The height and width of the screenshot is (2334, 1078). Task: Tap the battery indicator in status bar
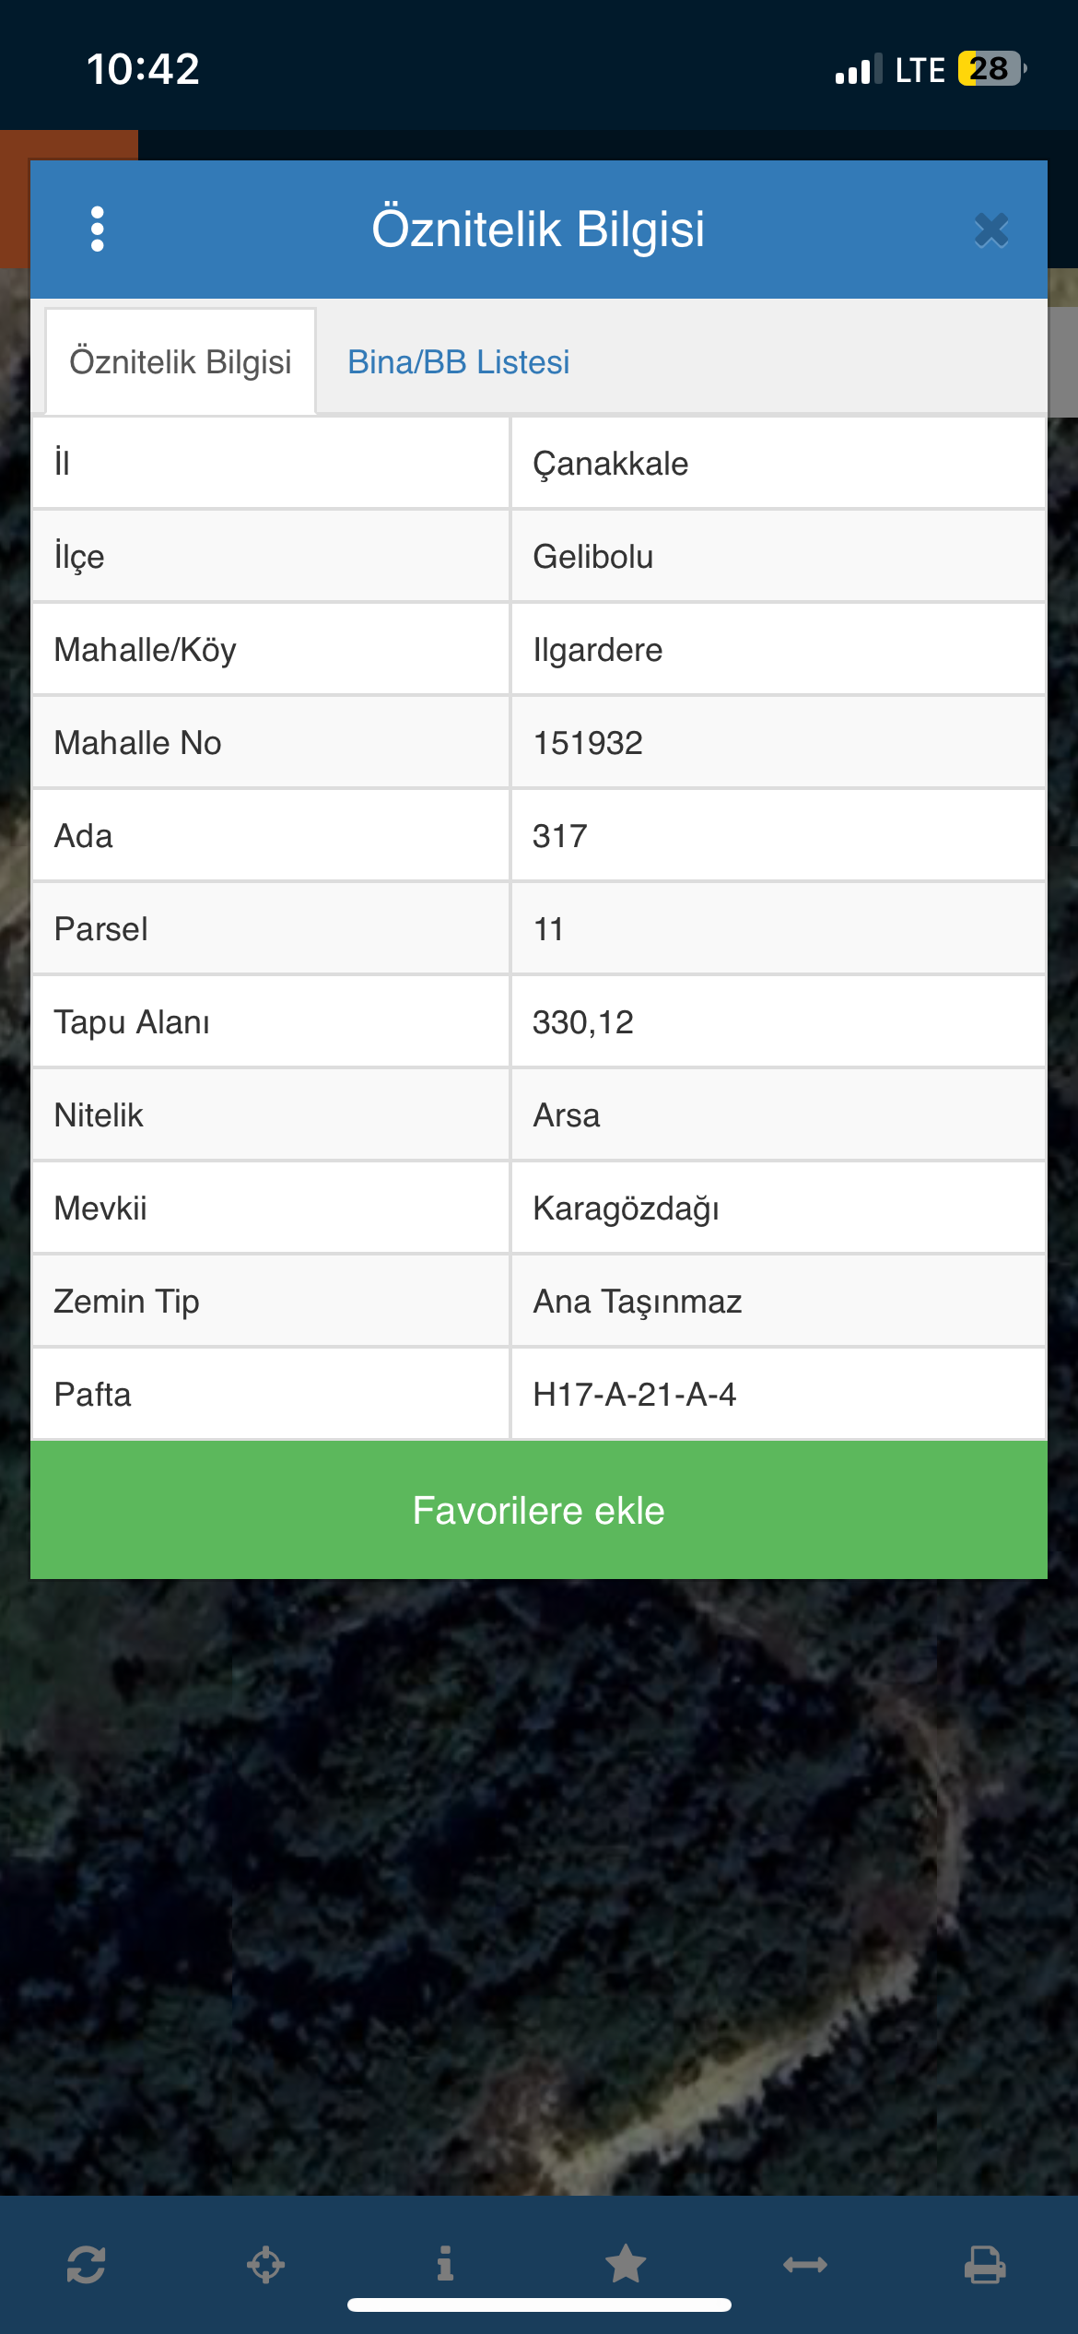click(991, 69)
